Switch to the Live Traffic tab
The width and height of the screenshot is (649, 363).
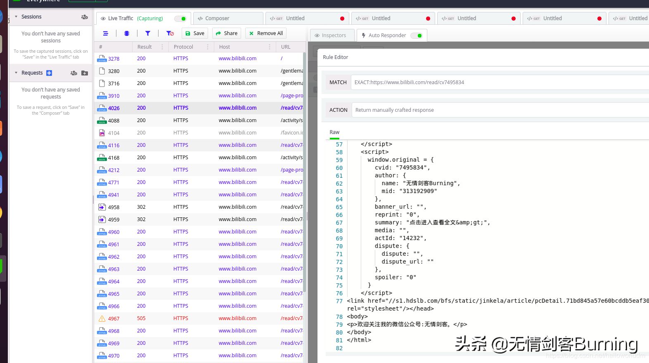pos(143,19)
